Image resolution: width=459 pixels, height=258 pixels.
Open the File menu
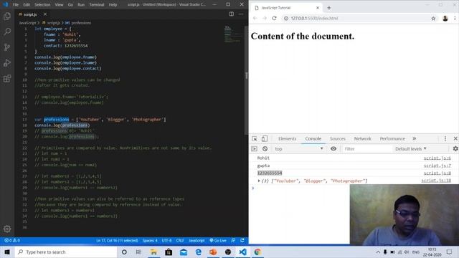click(16, 5)
